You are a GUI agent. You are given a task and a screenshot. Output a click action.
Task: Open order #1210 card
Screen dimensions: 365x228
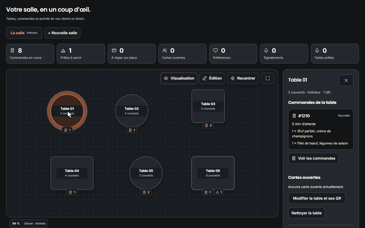tap(321, 129)
